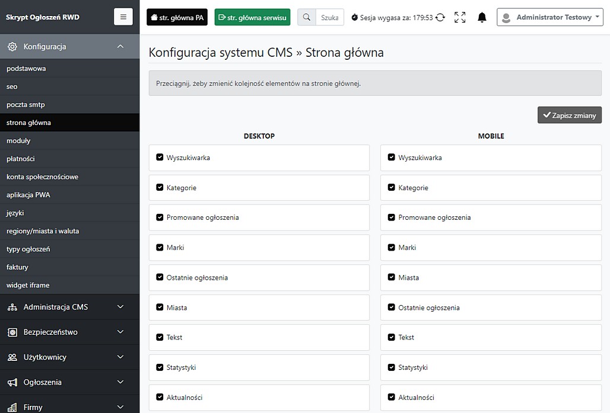Click the Użytkownicy people icon
Image resolution: width=610 pixels, height=413 pixels.
(12, 357)
